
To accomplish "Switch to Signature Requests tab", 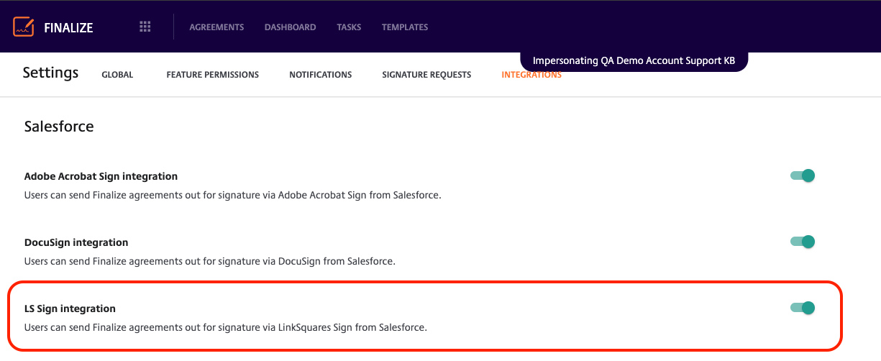I will coord(426,75).
